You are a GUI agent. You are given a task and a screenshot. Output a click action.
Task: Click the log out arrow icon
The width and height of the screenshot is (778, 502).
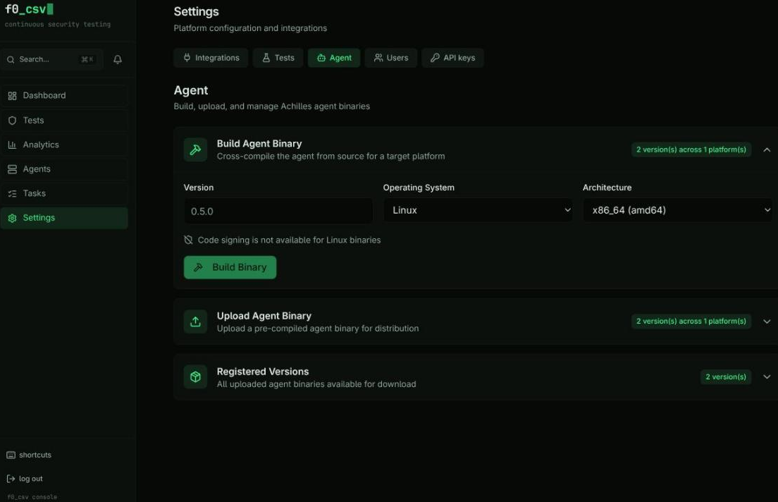point(11,479)
